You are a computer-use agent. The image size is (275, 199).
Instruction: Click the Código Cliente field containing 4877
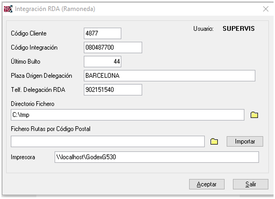pyautogui.click(x=103, y=33)
